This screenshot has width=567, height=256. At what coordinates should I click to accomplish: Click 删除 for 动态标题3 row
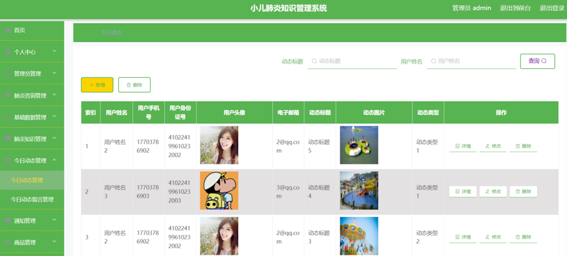pyautogui.click(x=523, y=237)
